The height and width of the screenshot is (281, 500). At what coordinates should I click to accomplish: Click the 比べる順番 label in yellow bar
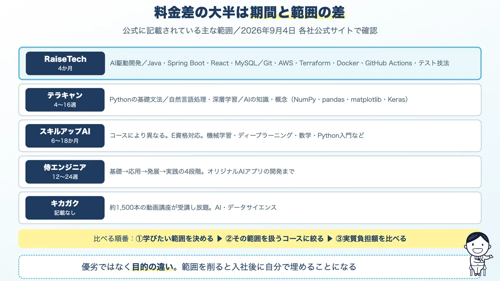pos(115,239)
